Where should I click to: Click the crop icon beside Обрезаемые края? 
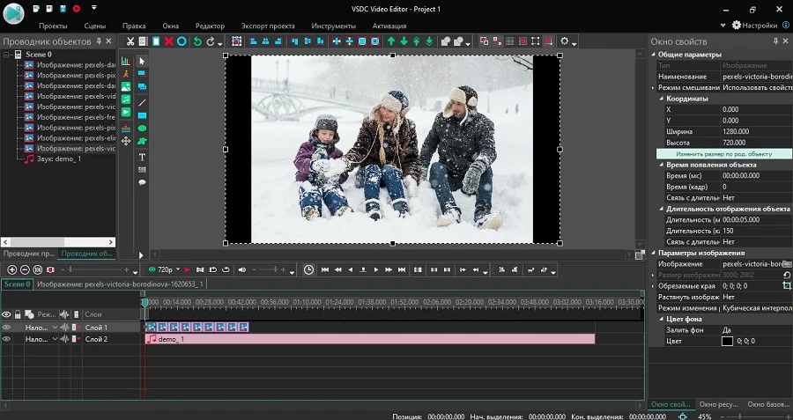(x=787, y=286)
